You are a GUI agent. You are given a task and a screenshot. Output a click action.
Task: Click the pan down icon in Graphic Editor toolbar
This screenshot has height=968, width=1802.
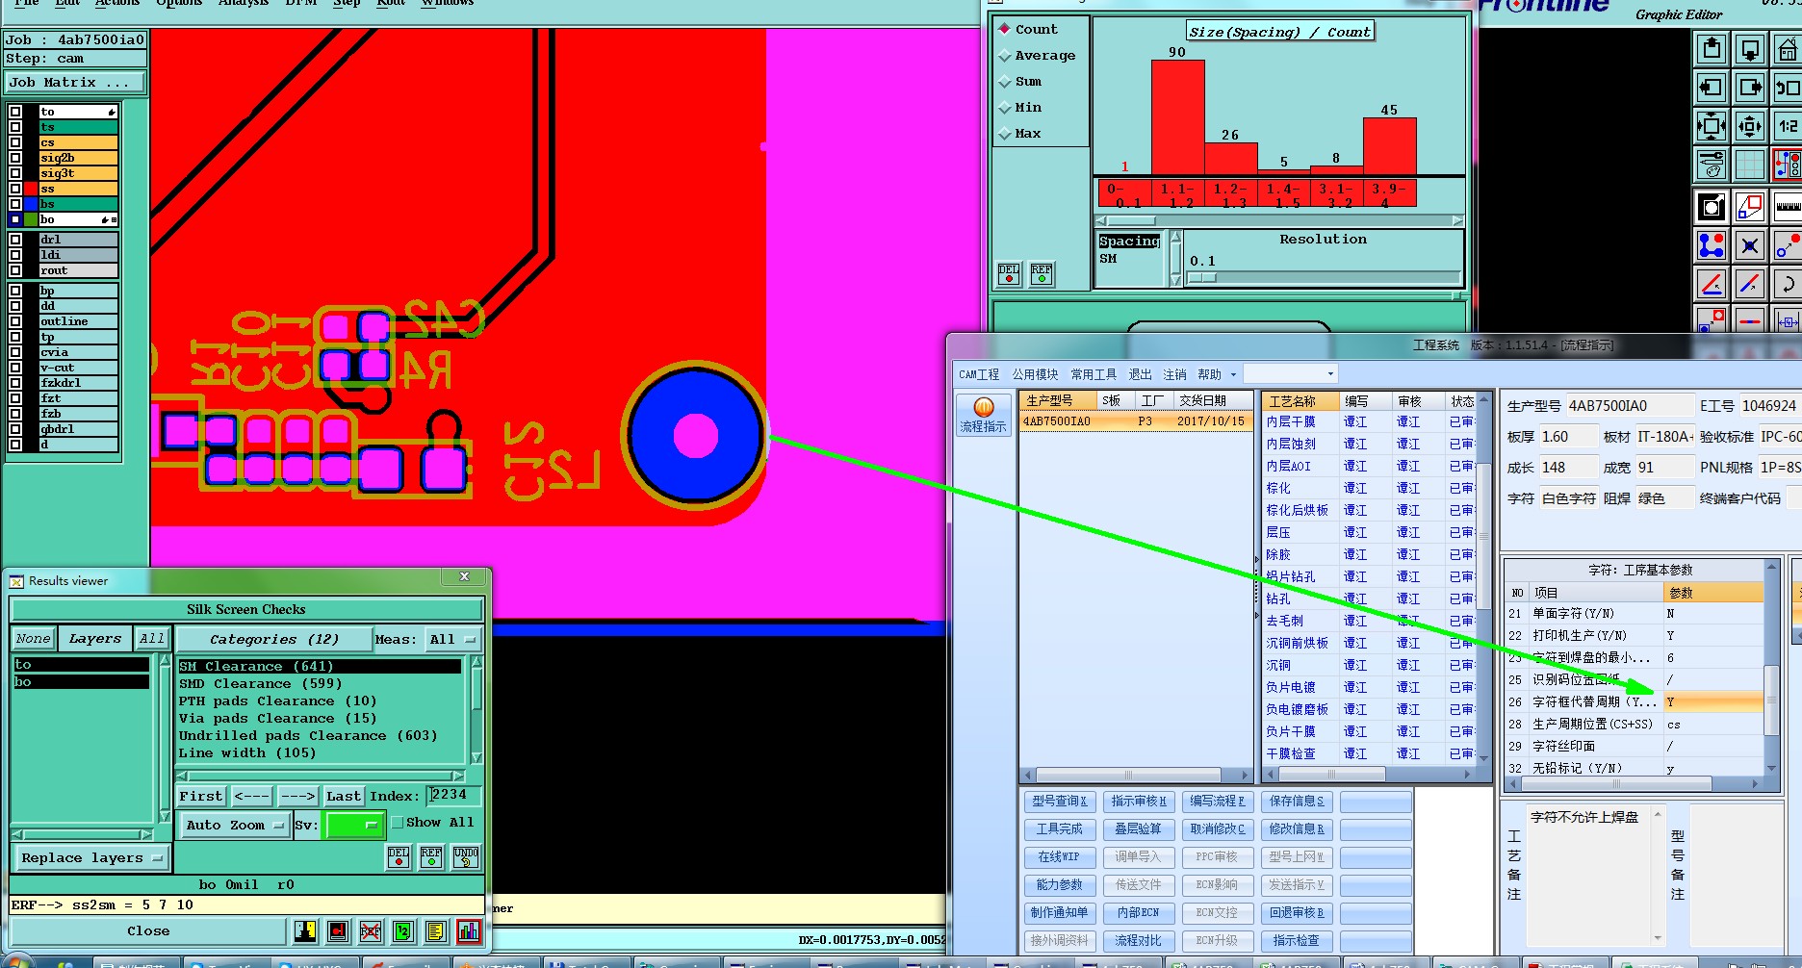coord(1750,49)
